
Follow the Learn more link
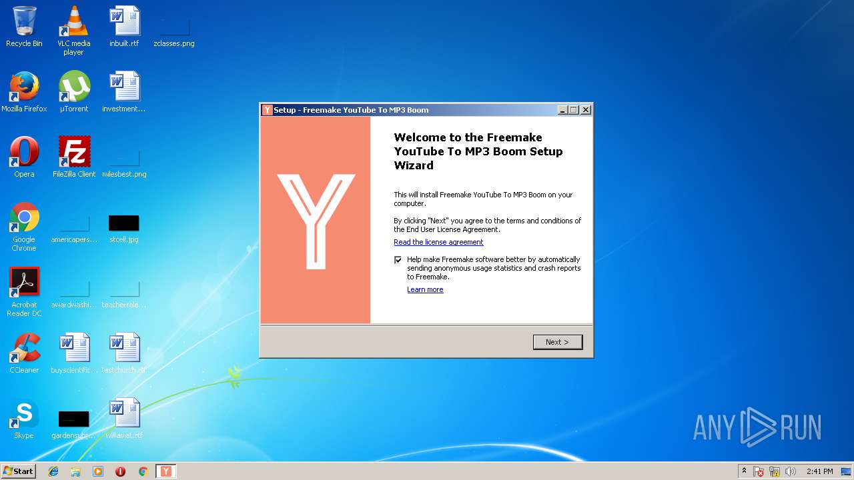(x=425, y=289)
